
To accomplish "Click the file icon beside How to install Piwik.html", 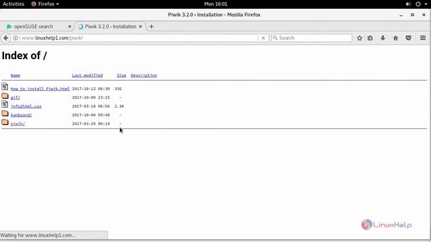I will [5, 87].
